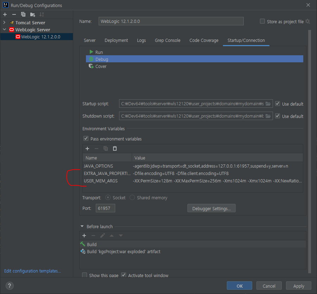Collapse the WebLogic Server tree node
This screenshot has width=317, height=294.
click(x=4, y=30)
